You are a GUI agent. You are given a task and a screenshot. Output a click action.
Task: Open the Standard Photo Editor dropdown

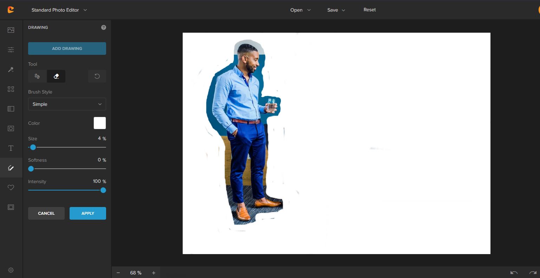pos(59,10)
